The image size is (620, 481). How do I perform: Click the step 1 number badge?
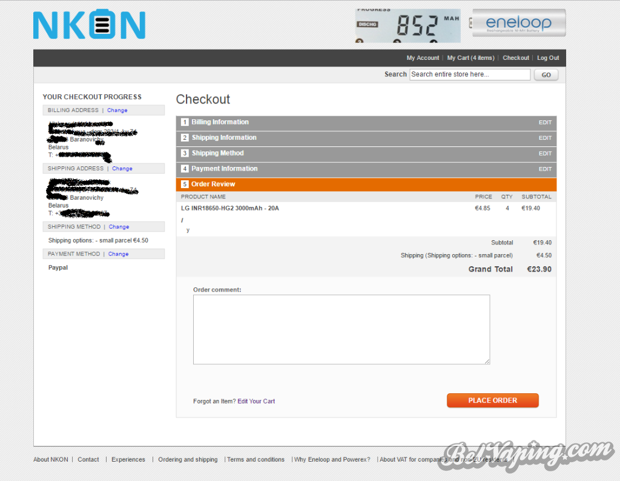(185, 122)
